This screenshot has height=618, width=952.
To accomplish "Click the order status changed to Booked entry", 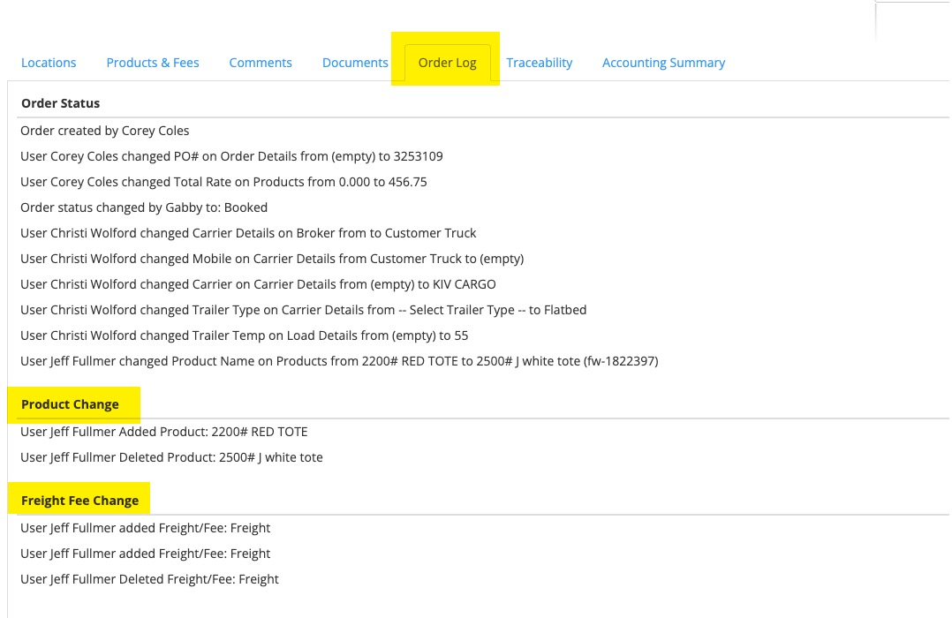I will coord(144,207).
